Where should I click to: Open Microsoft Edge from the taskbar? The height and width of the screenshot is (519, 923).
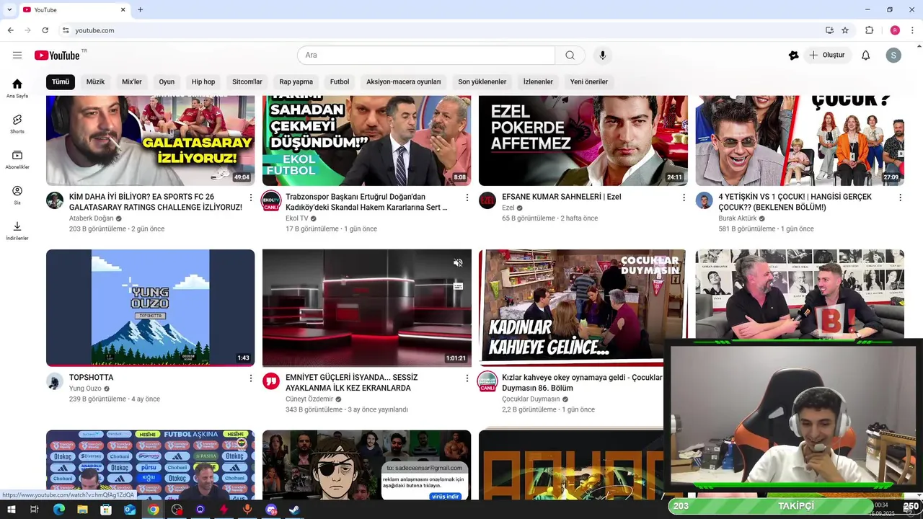[x=59, y=510]
